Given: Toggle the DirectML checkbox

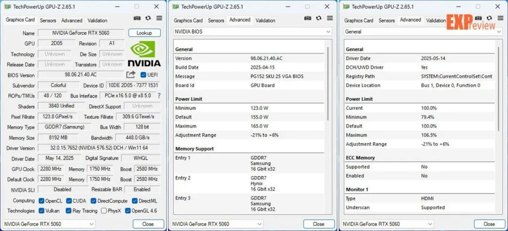Looking at the screenshot, I should coord(135,201).
